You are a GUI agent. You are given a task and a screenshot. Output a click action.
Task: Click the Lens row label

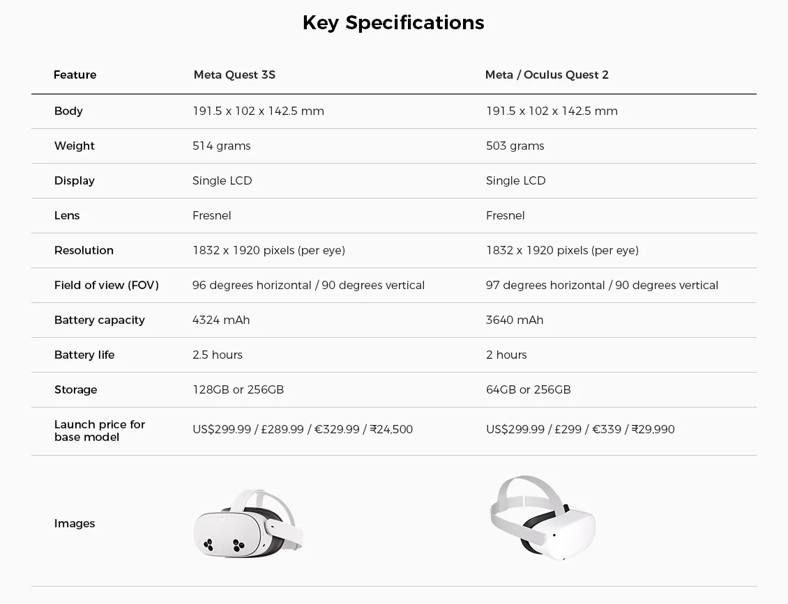[67, 215]
